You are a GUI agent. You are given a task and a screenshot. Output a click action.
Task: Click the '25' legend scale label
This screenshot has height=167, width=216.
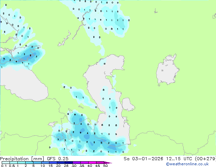click(66, 166)
